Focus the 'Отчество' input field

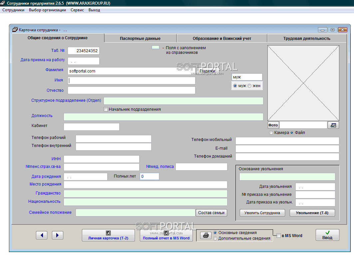pyautogui.click(x=132, y=90)
